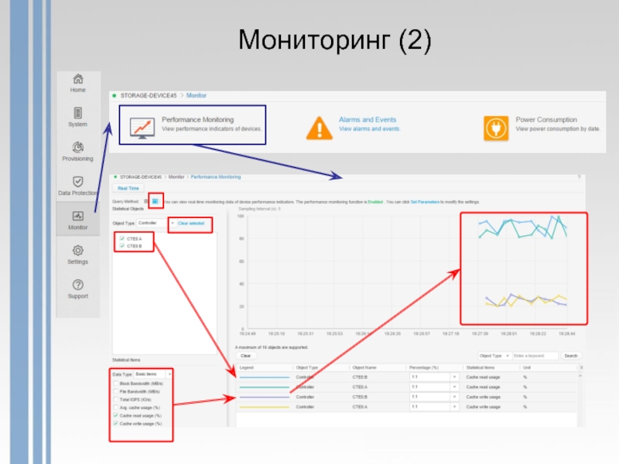Open the Power Consumption plug icon

(496, 128)
